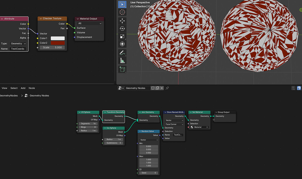Collapse the Transform Geometry node
The width and height of the screenshot is (302, 179).
pos(105,112)
